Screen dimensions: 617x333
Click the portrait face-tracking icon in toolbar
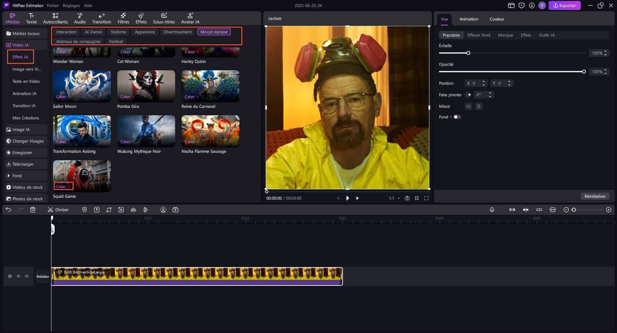(163, 210)
